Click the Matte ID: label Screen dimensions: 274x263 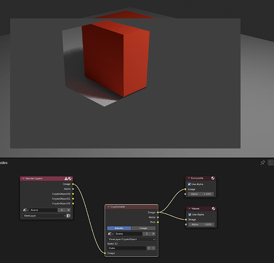(x=113, y=244)
